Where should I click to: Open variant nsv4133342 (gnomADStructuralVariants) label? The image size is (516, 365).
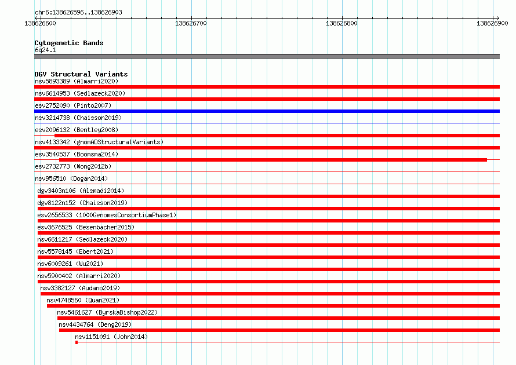click(x=99, y=142)
